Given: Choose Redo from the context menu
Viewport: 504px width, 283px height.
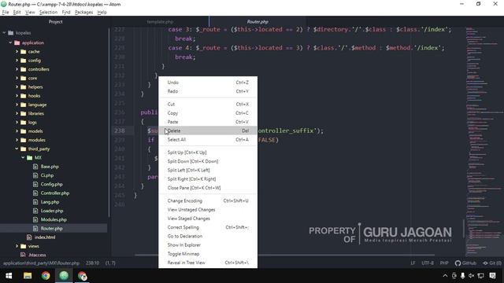Looking at the screenshot, I should point(208,91).
